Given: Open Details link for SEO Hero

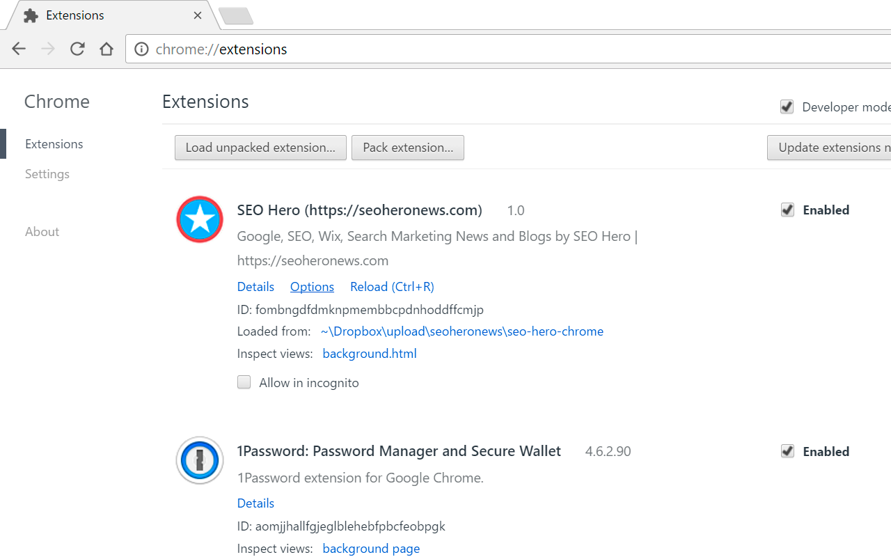Looking at the screenshot, I should (x=255, y=287).
